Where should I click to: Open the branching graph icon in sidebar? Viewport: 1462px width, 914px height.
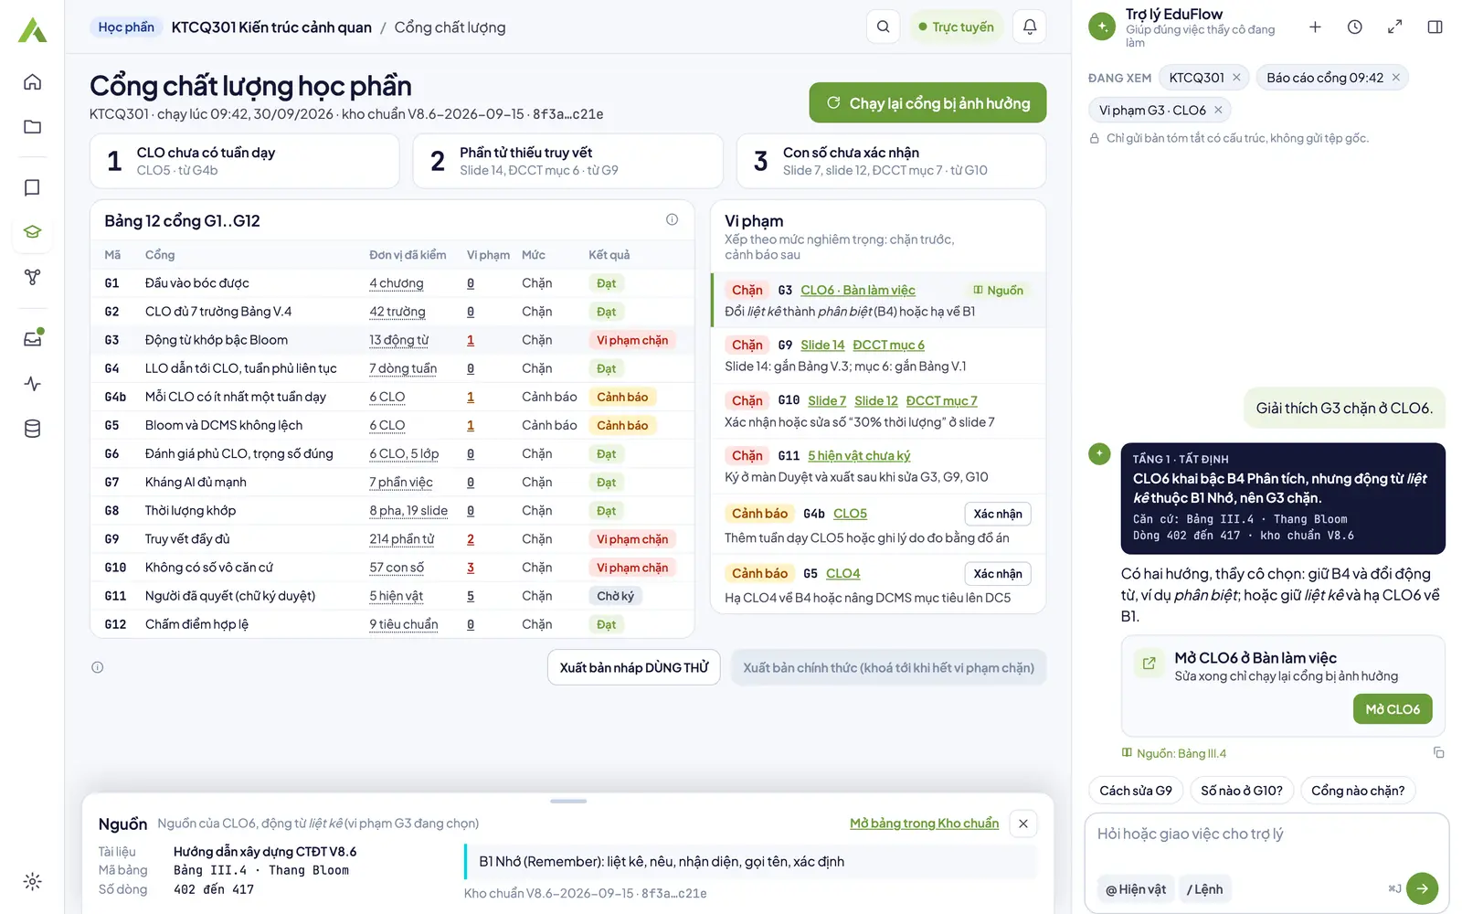click(32, 277)
